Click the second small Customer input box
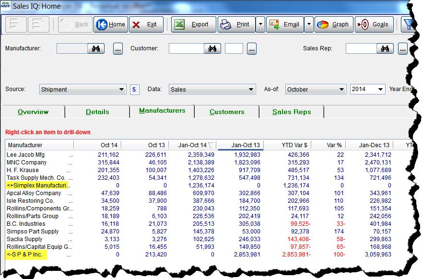The height and width of the screenshot is (279, 422). [234, 49]
